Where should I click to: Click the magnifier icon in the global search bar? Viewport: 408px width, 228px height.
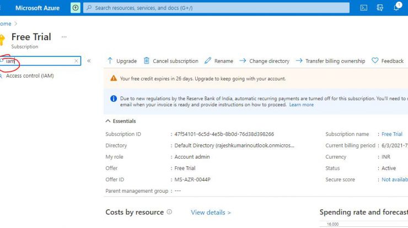pyautogui.click(x=89, y=8)
